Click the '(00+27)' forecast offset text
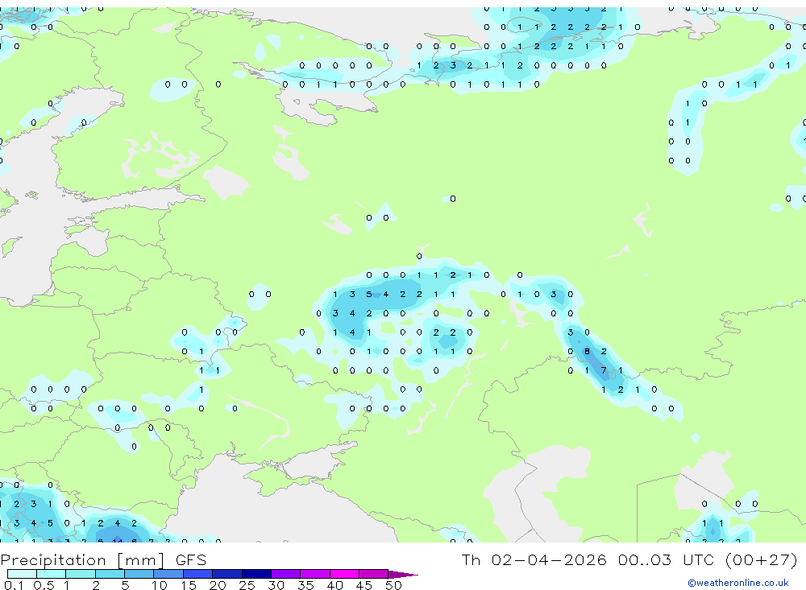The height and width of the screenshot is (590, 806). tap(762, 559)
